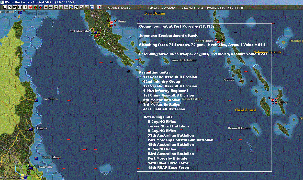Click the New Britain region label
Viewport: 303px width, 180px height.
point(155,13)
